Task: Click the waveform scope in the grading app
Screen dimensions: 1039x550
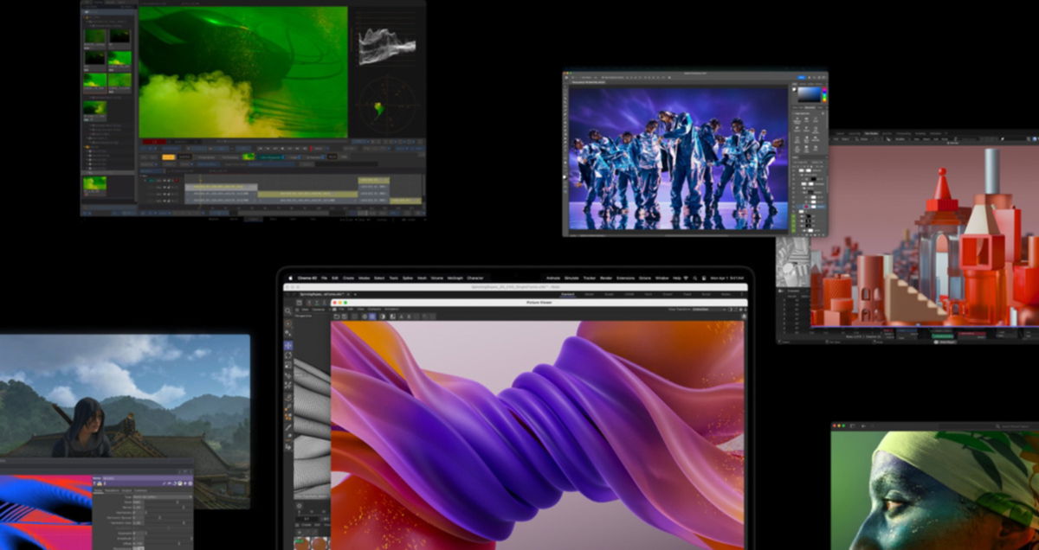Action: coord(388,46)
